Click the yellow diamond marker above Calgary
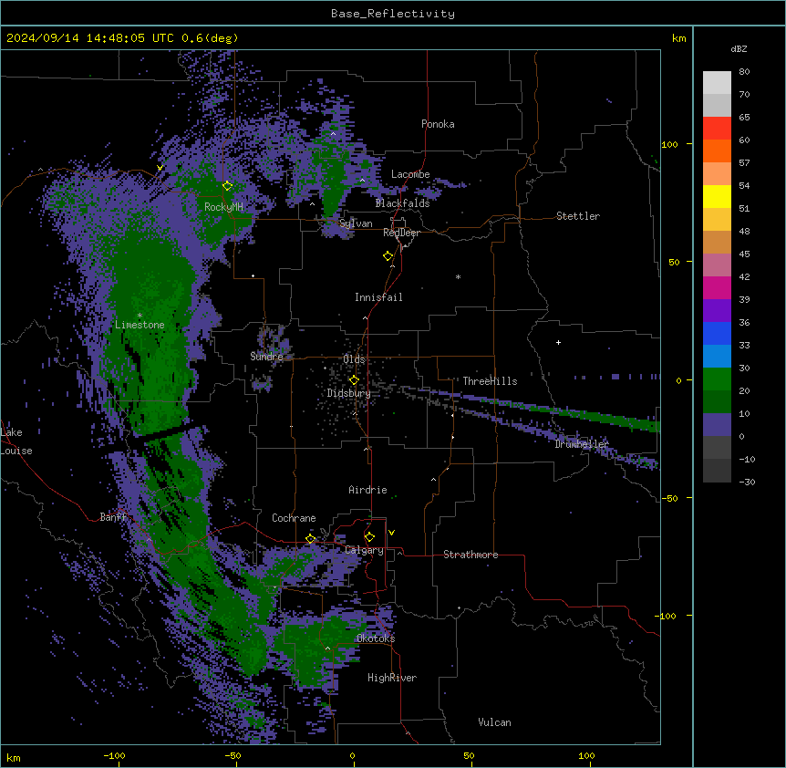786x768 pixels. click(x=369, y=537)
